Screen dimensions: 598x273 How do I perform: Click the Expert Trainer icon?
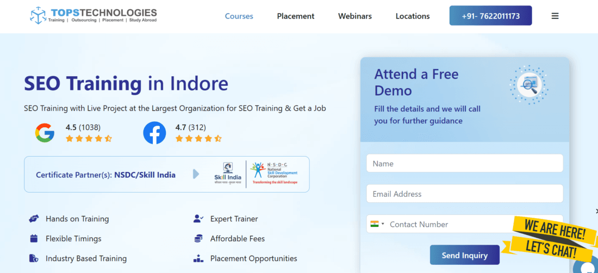198,219
